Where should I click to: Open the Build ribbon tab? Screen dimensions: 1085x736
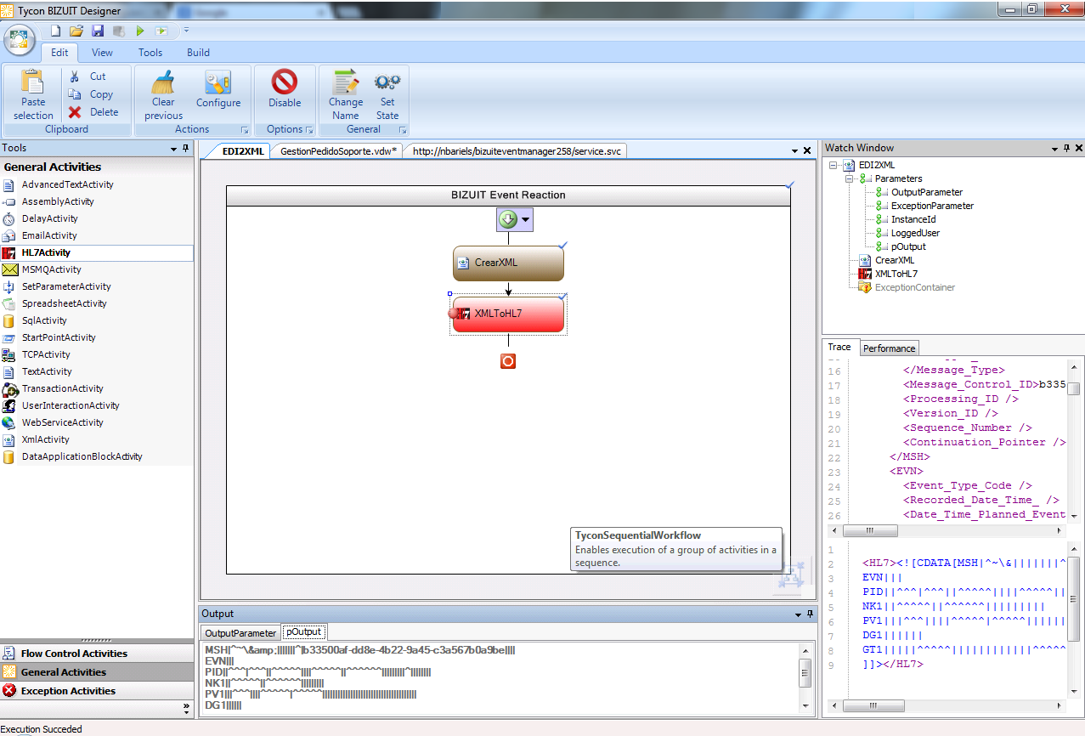(198, 52)
